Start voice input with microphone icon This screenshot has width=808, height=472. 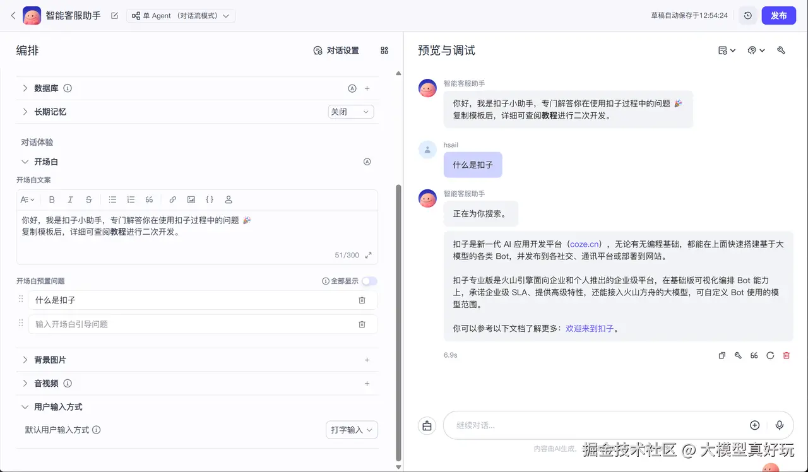(x=780, y=425)
